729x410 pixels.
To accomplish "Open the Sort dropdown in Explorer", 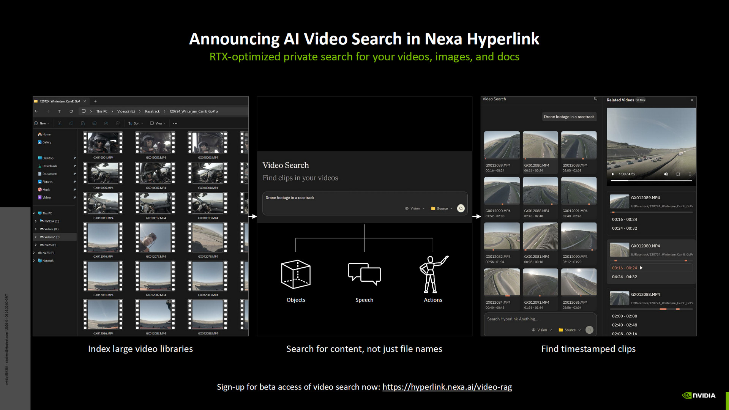I will (x=136, y=123).
